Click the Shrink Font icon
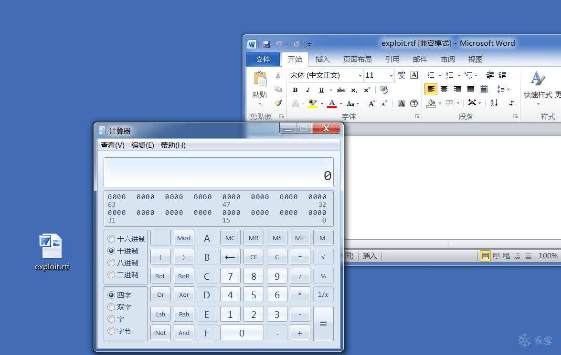The image size is (561, 355). [x=384, y=103]
